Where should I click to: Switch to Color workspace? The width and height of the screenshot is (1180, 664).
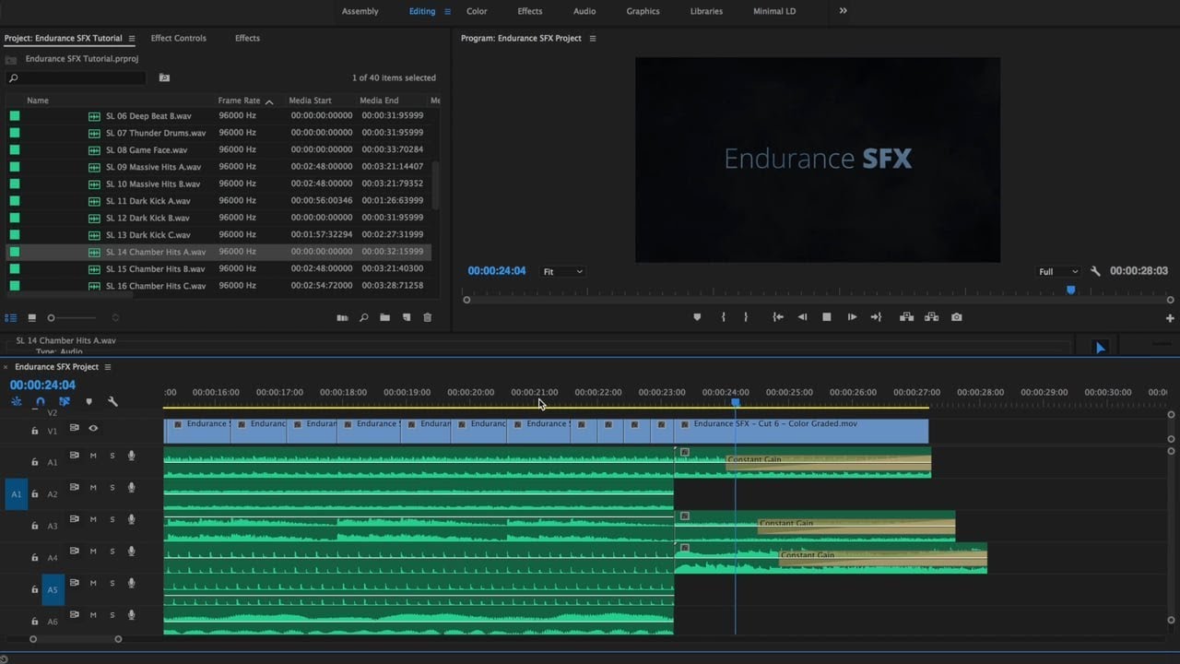[477, 11]
